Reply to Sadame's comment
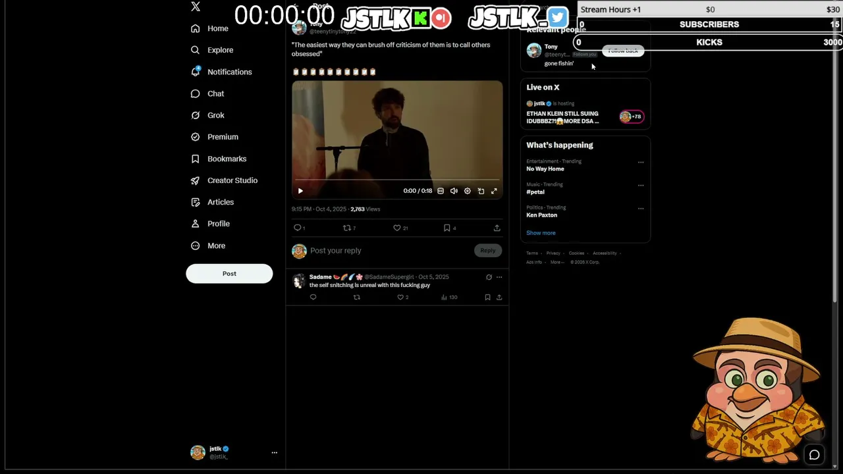843x474 pixels. point(313,298)
